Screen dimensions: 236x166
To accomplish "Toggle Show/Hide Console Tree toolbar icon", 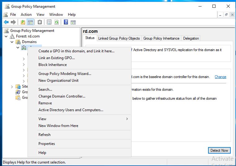I will 30,22.
